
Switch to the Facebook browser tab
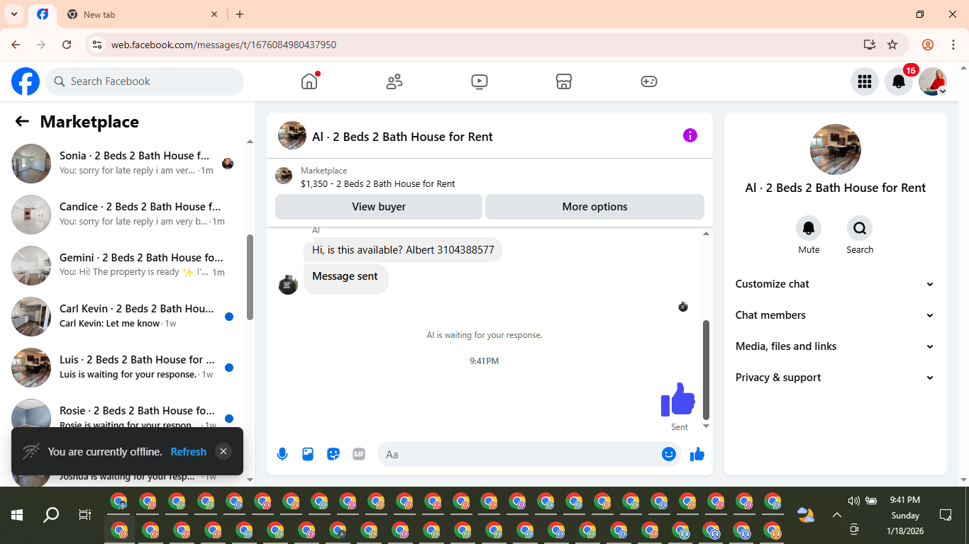[43, 14]
